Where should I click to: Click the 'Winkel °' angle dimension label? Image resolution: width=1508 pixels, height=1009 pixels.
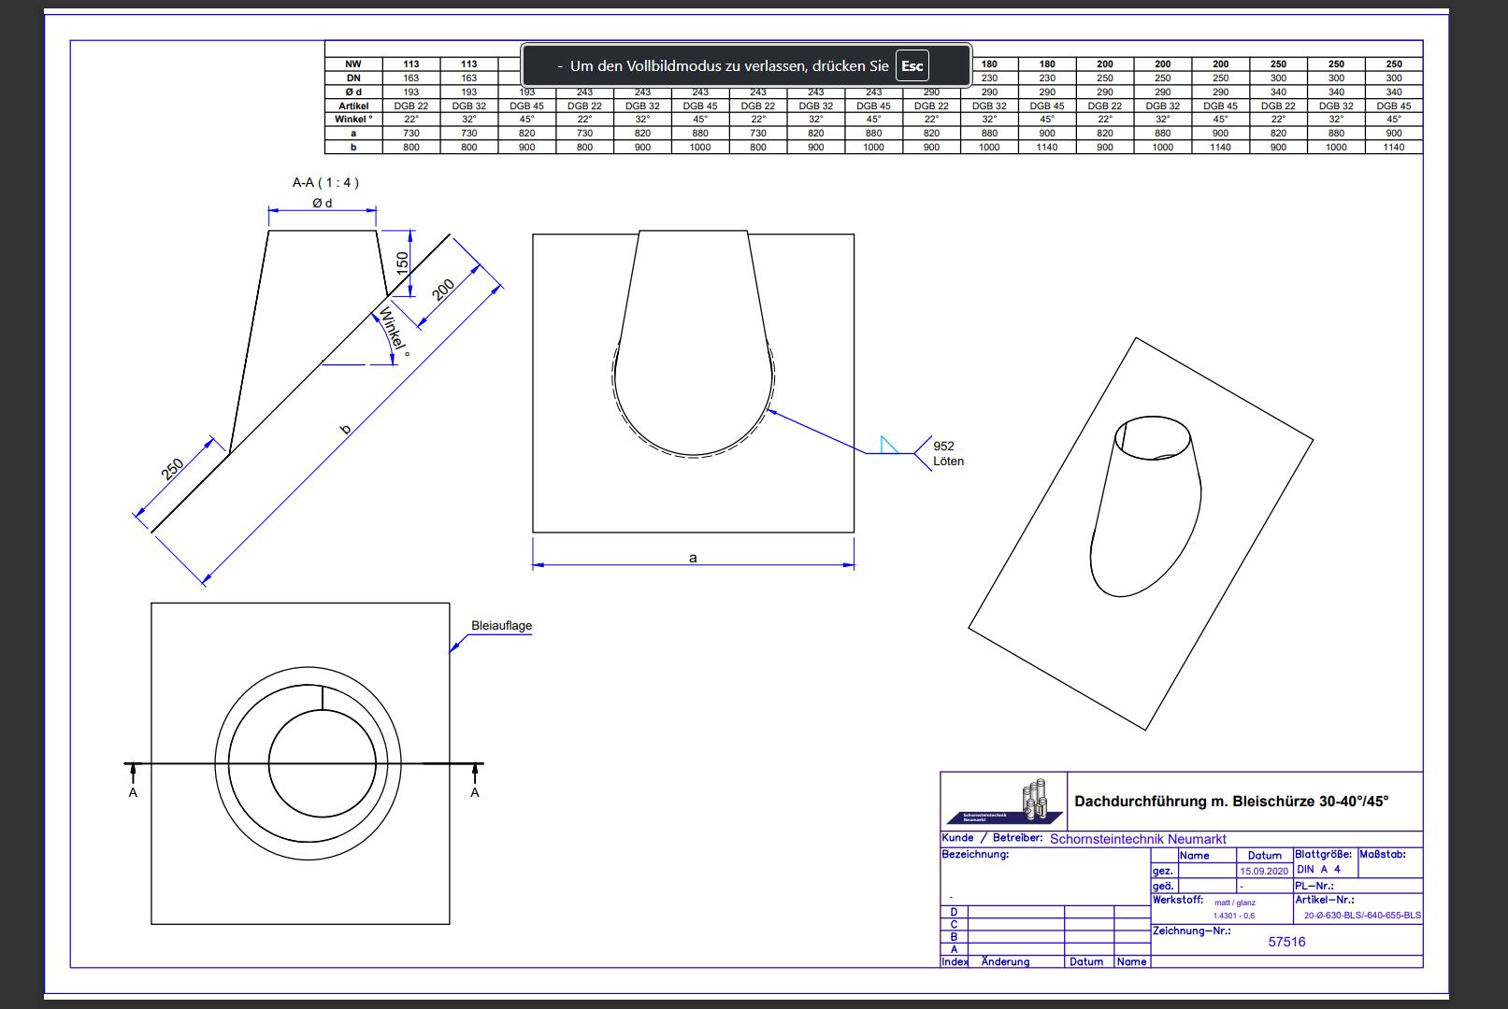coord(394,333)
